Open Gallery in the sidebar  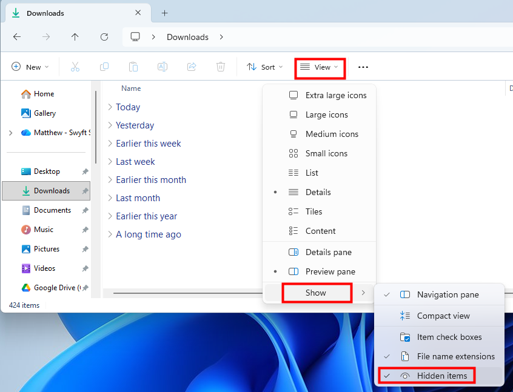pyautogui.click(x=38, y=113)
